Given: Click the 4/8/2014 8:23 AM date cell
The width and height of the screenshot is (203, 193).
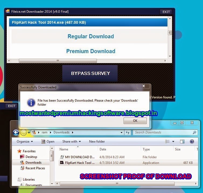Looking at the screenshot, I should pyautogui.click(x=112, y=157).
